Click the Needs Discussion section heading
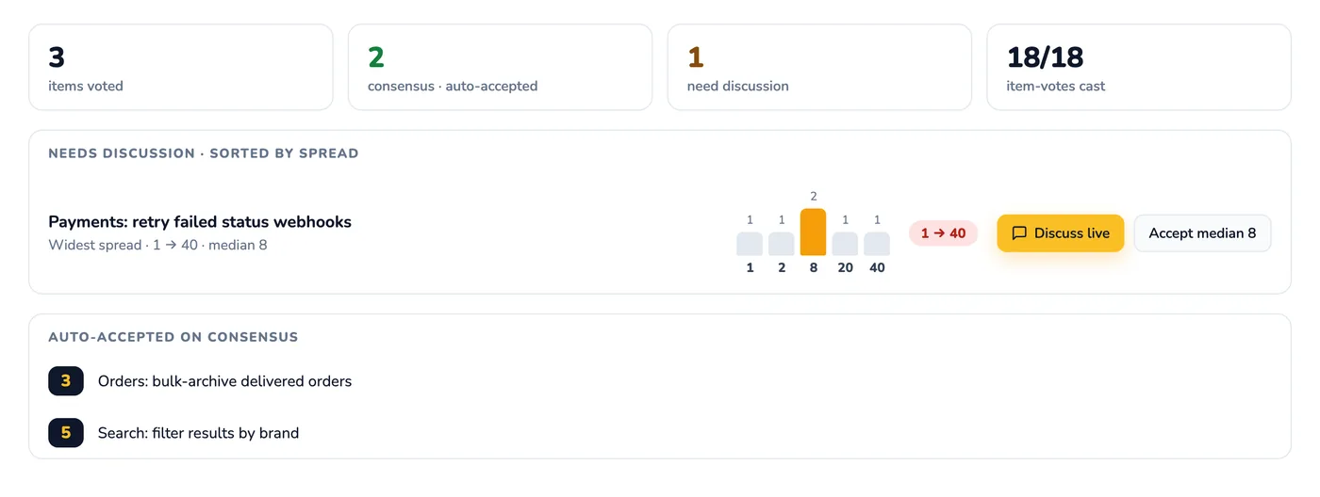 (x=204, y=153)
